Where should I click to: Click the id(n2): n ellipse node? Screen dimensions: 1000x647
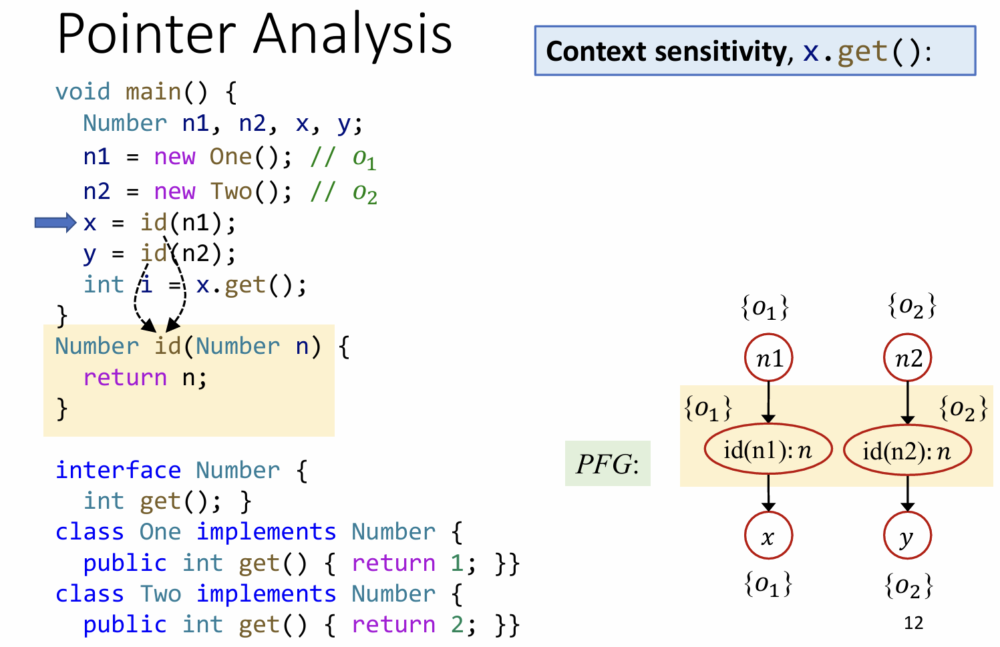pyautogui.click(x=907, y=451)
